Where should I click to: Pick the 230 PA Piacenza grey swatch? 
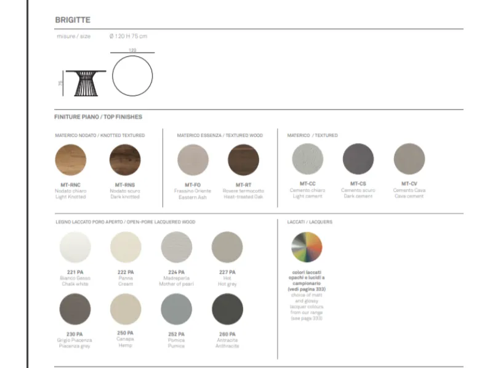(x=75, y=309)
